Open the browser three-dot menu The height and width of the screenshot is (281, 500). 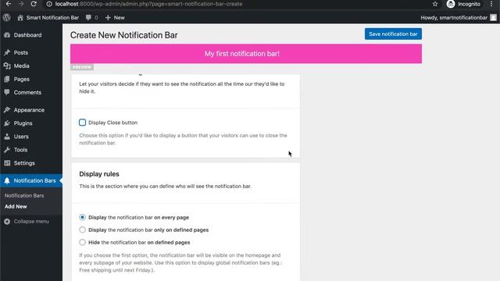(x=491, y=4)
